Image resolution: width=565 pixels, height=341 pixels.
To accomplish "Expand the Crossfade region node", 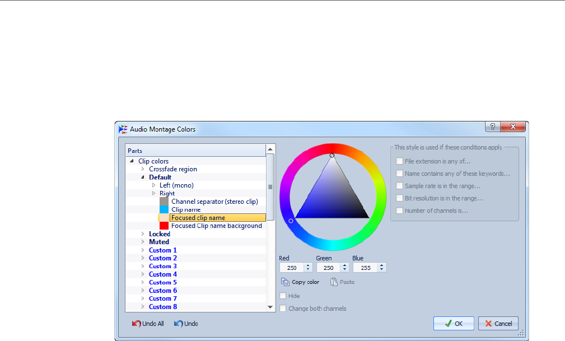I will click(x=143, y=169).
